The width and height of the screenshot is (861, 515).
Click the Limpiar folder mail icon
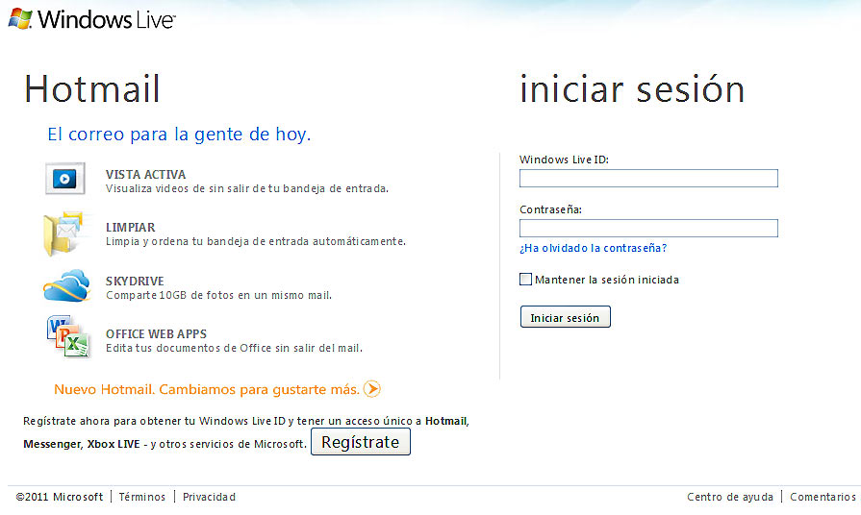coord(65,233)
